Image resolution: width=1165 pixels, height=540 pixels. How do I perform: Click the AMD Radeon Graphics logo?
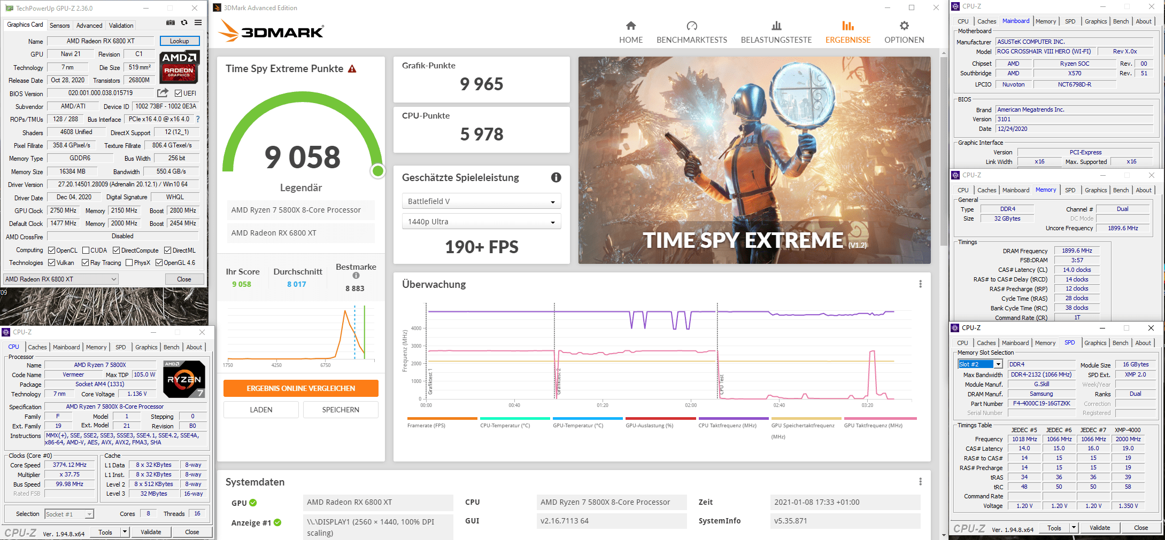(180, 67)
